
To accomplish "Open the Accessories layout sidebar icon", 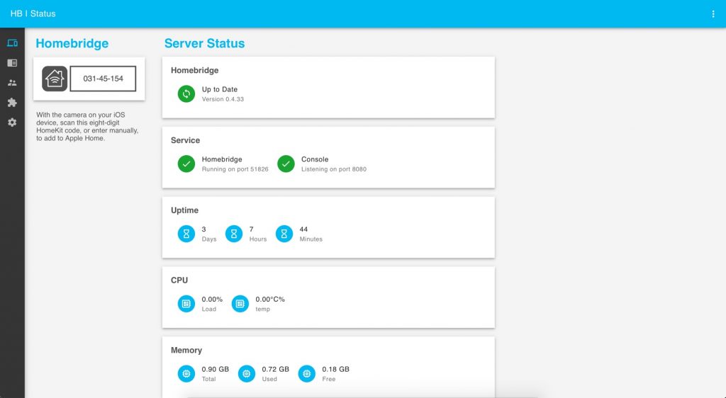I will pos(13,63).
